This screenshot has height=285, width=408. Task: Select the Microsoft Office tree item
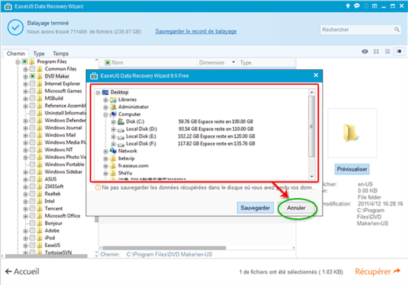(62, 216)
